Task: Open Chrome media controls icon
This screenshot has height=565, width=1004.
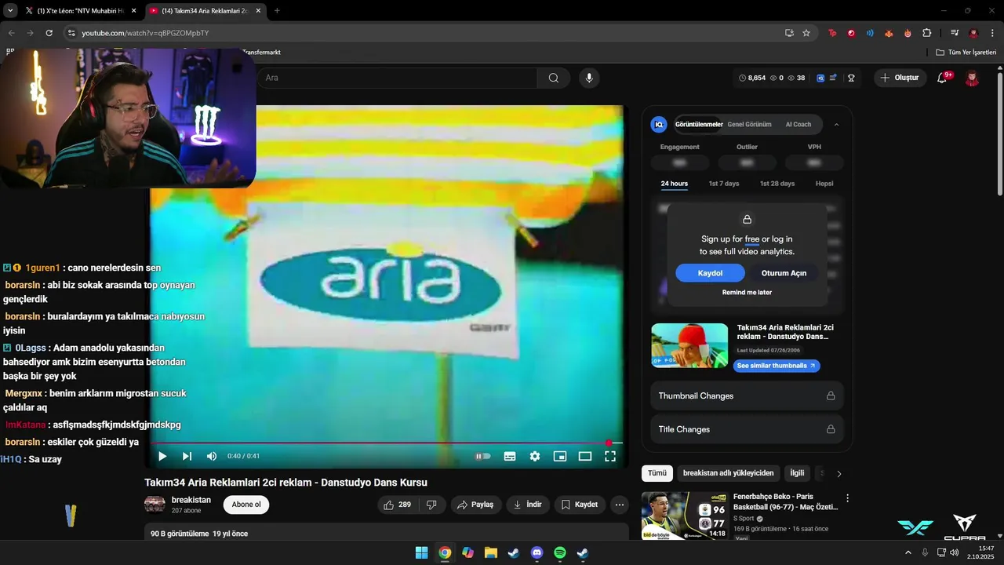Action: pos(955,33)
